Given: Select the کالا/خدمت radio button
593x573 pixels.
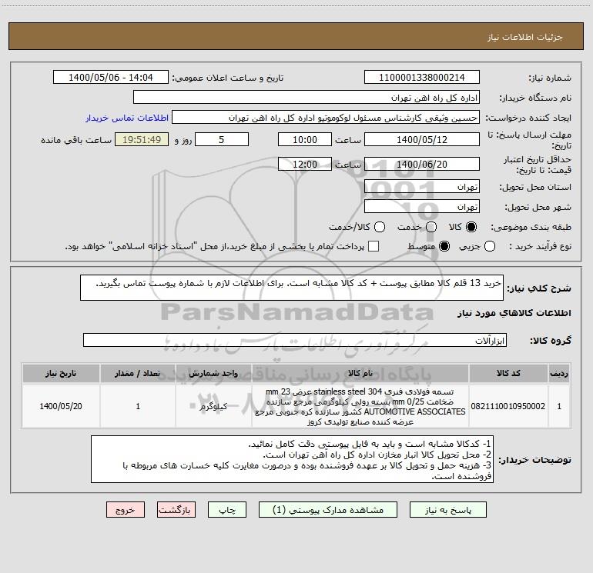Looking at the screenshot, I should (x=380, y=227).
